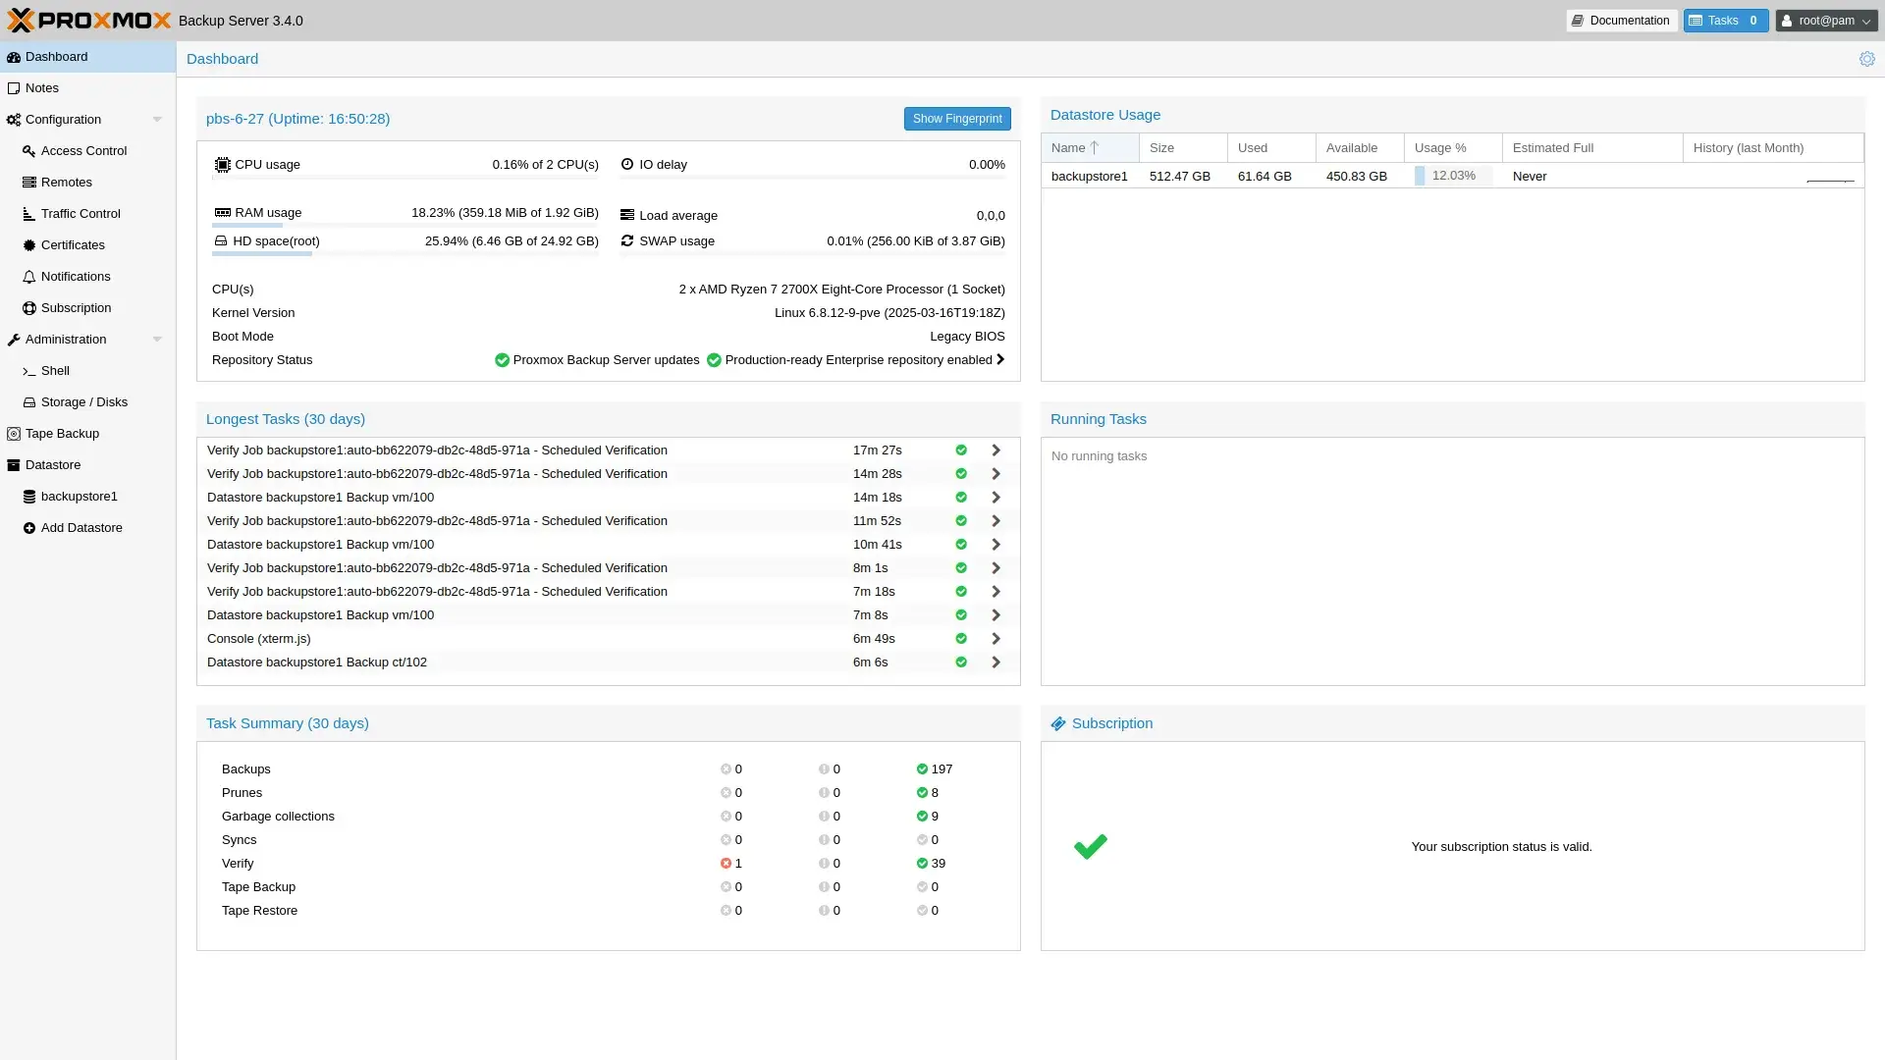Viewport: 1885px width, 1060px height.
Task: Open the Dashboard settings gear icon
Action: (x=1867, y=59)
